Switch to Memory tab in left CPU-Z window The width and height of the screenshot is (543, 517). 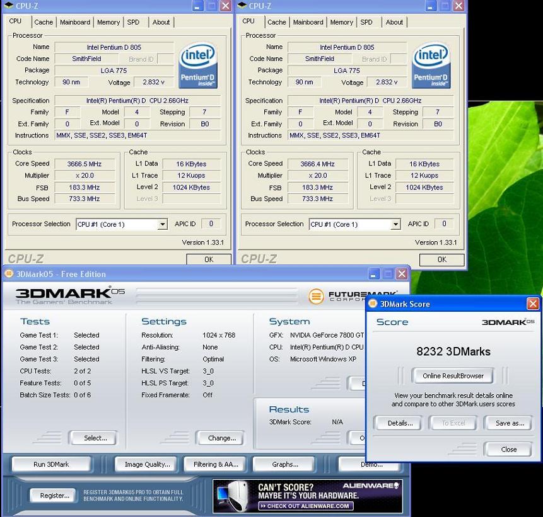[x=108, y=22]
